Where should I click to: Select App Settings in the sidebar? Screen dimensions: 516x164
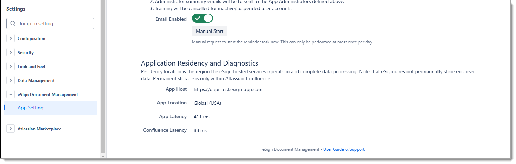click(x=32, y=108)
